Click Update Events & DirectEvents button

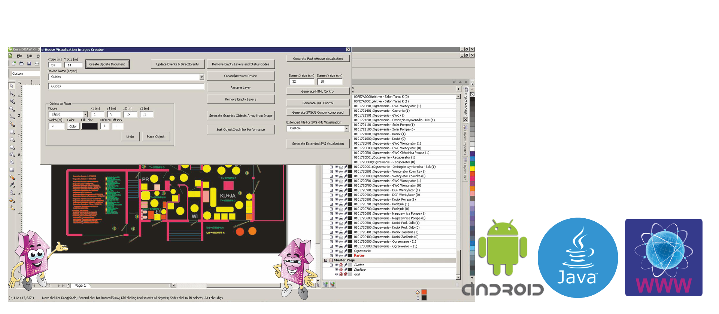click(178, 64)
